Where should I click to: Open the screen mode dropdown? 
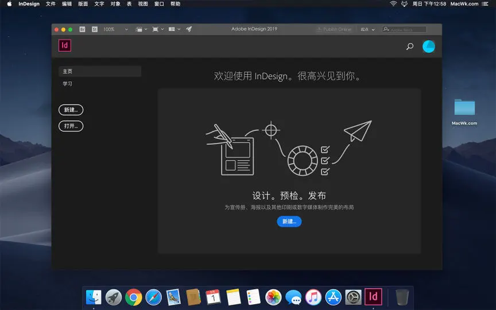158,29
